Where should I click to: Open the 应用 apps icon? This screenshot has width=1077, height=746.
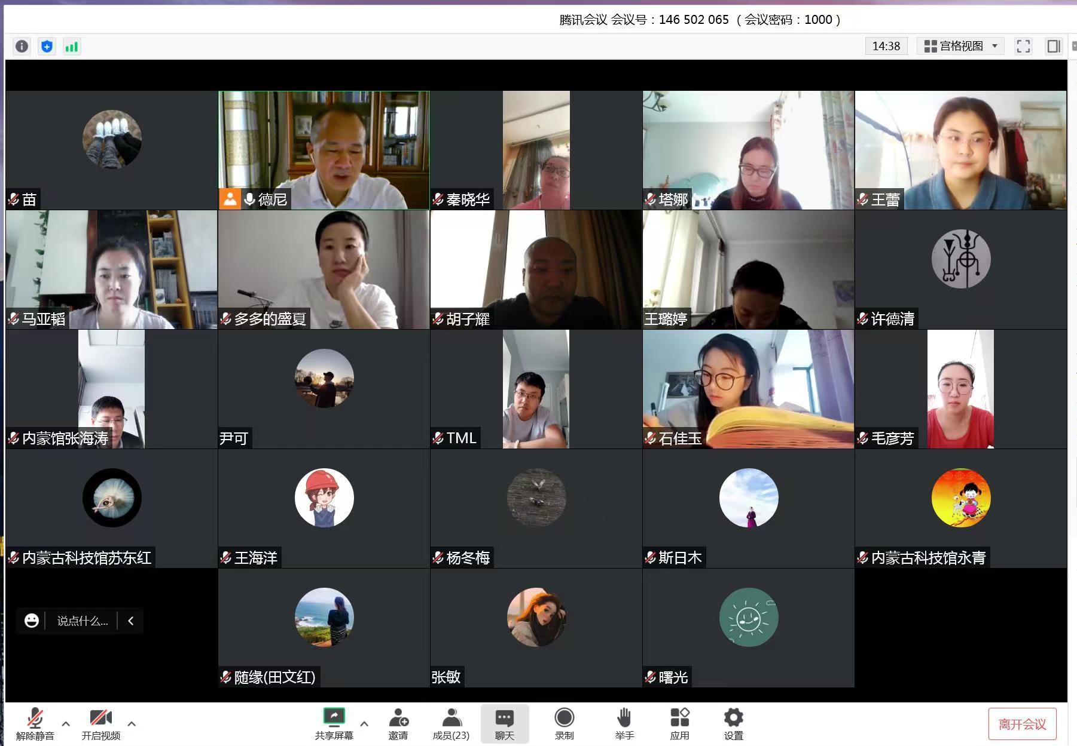click(679, 724)
